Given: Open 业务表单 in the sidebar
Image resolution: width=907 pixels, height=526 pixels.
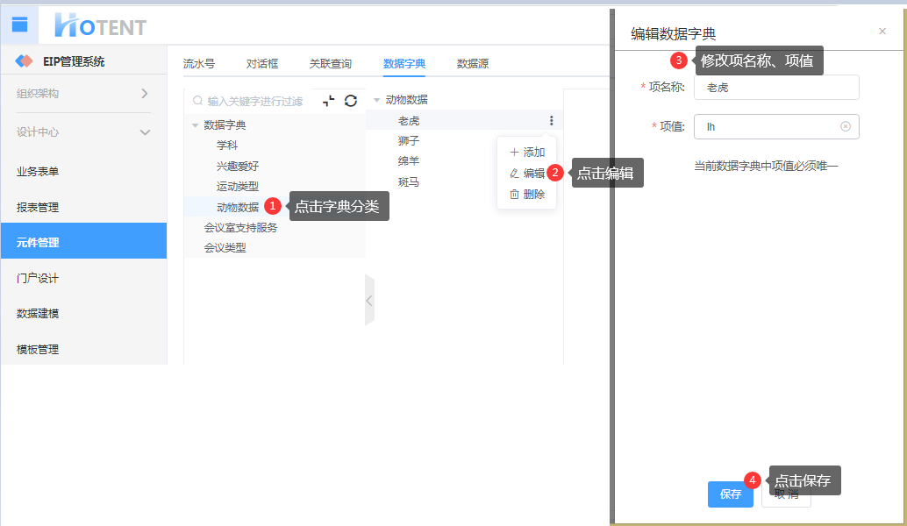Looking at the screenshot, I should pyautogui.click(x=38, y=172).
